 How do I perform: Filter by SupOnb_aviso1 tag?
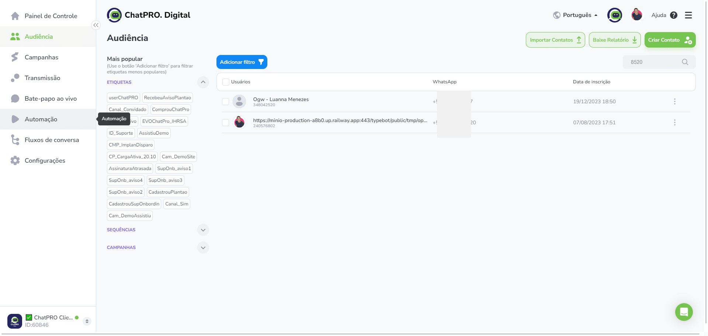click(x=174, y=169)
